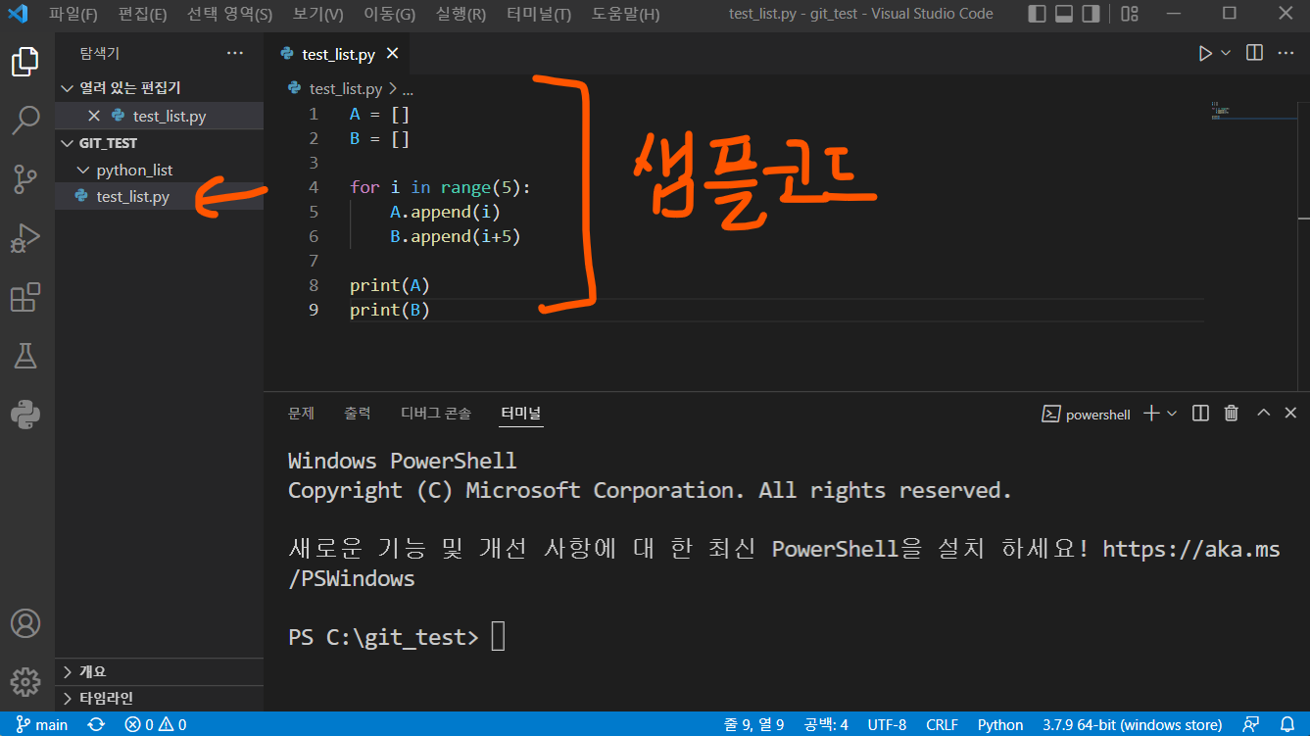The height and width of the screenshot is (736, 1310).
Task: Open run options dropdown beside play button
Action: (x=1226, y=54)
